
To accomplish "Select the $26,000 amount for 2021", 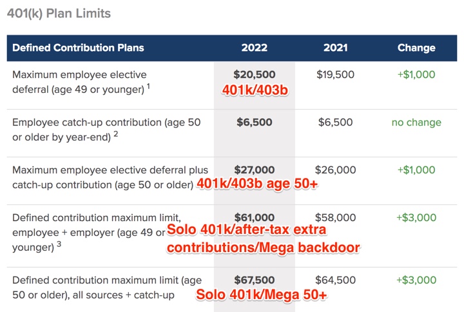I will coord(335,170).
